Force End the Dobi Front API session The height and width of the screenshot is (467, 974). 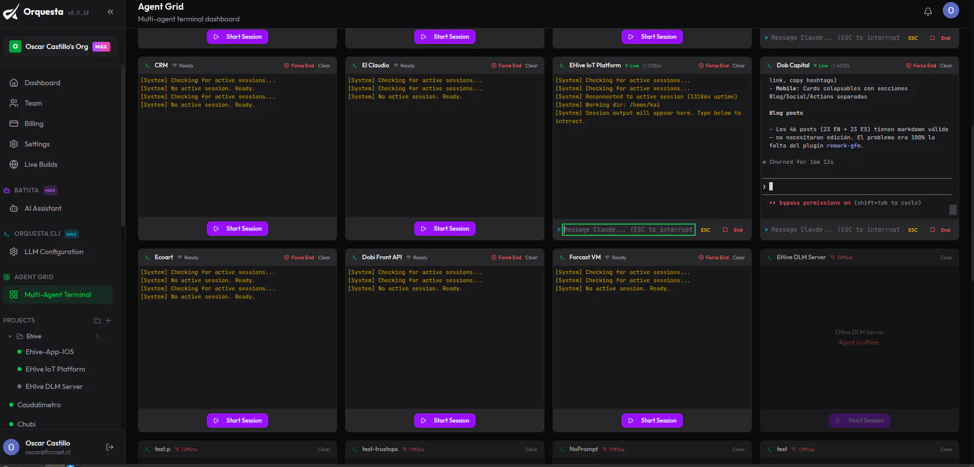506,257
